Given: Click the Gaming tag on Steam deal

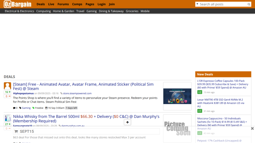Looking at the screenshot, I should (x=26, y=108).
